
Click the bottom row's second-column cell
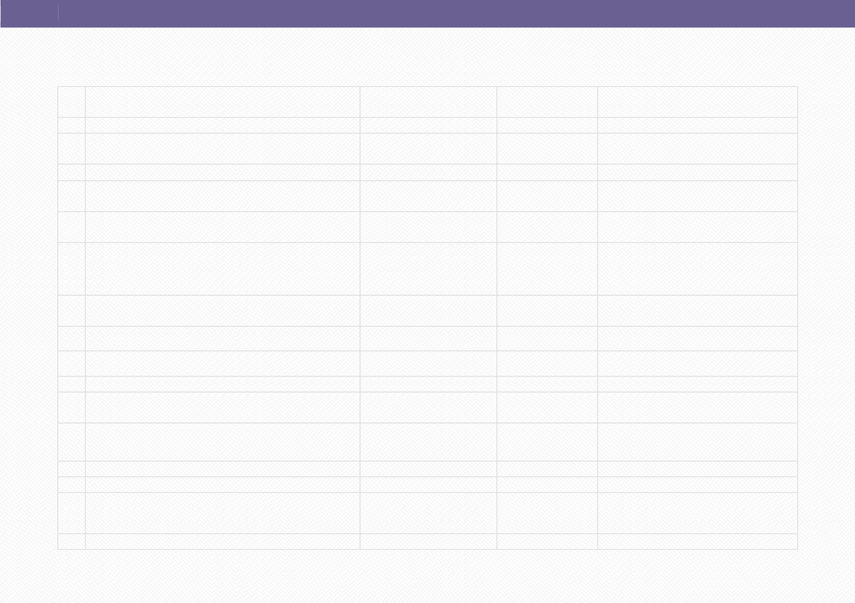tap(223, 542)
